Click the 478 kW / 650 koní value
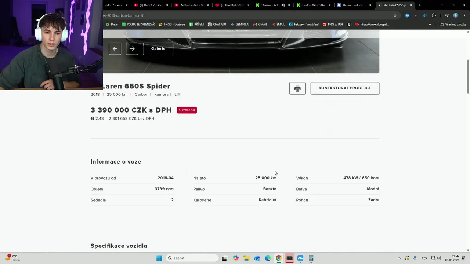The width and height of the screenshot is (470, 264). pyautogui.click(x=361, y=178)
